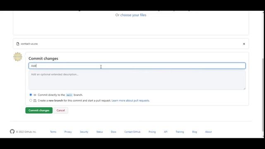The width and height of the screenshot is (265, 149).
Task: Open the Contact GitHub footer link
Action: click(132, 132)
